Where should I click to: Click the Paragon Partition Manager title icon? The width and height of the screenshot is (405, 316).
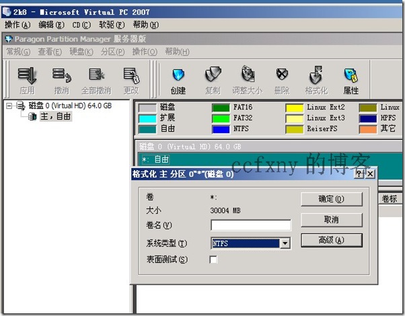(x=9, y=39)
